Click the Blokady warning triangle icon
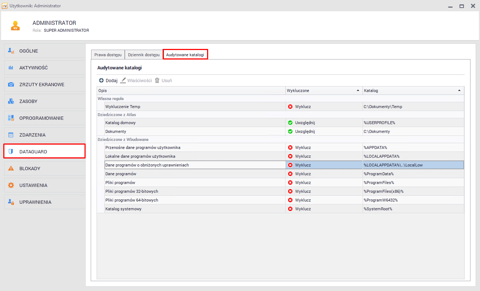This screenshot has width=480, height=291. pyautogui.click(x=11, y=169)
